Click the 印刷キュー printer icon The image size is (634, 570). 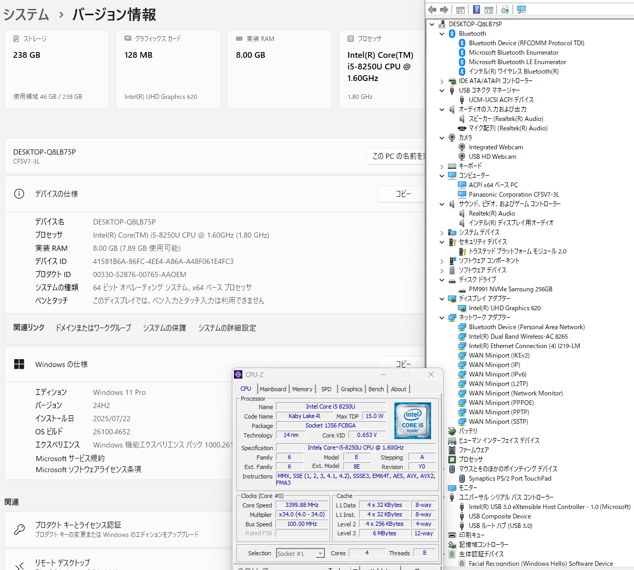point(452,535)
